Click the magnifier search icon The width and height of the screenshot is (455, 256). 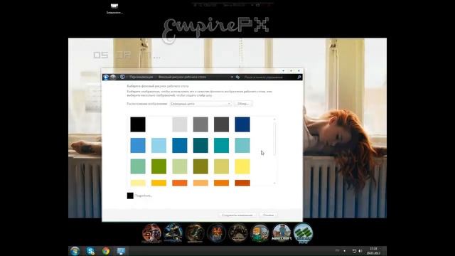tap(299, 77)
